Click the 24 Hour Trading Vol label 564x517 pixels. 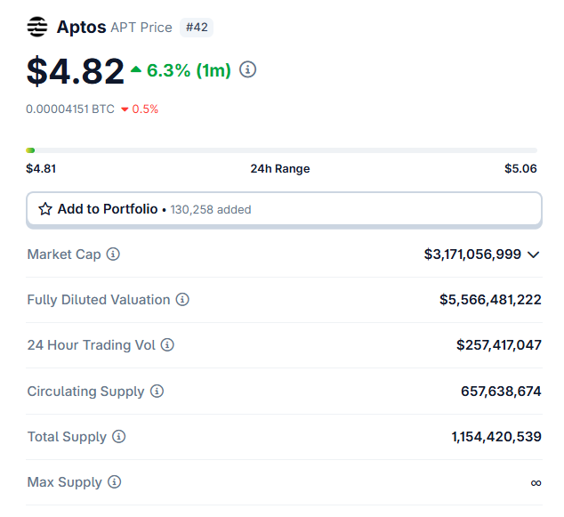[92, 345]
